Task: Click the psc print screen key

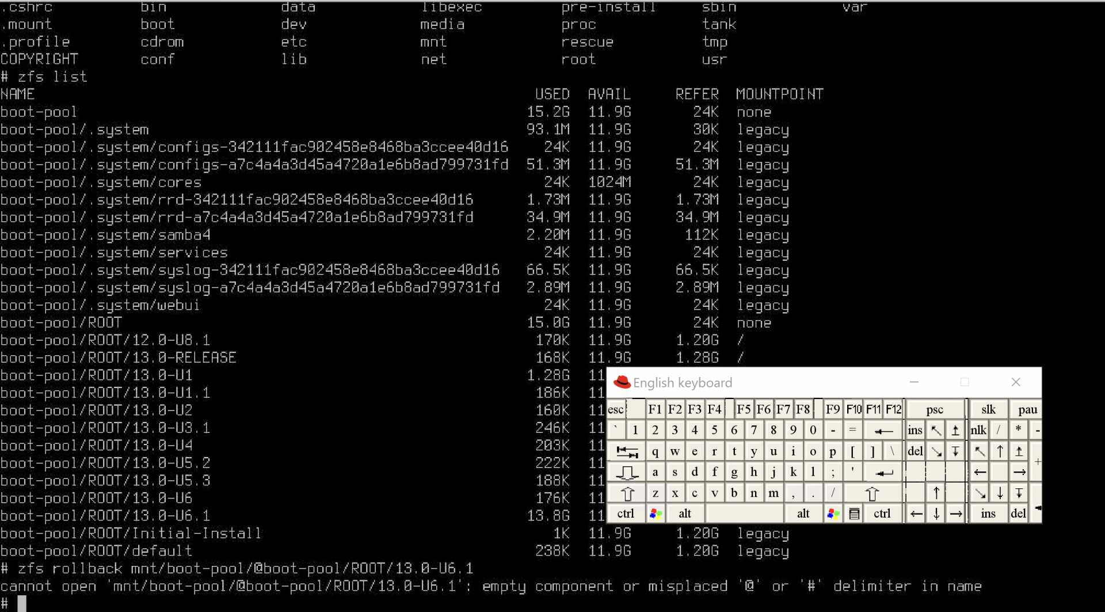Action: click(x=935, y=409)
